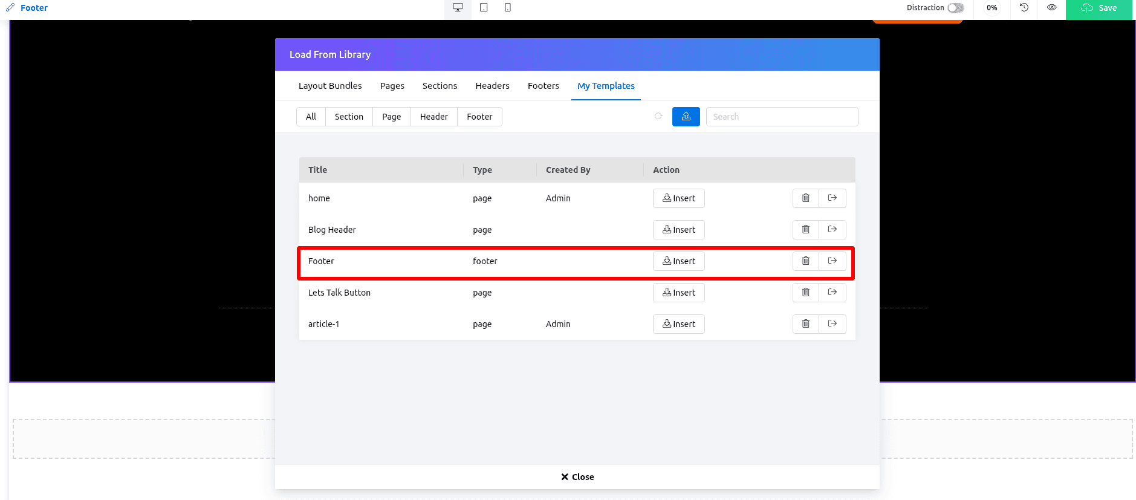Open the Pages tab

tap(392, 86)
